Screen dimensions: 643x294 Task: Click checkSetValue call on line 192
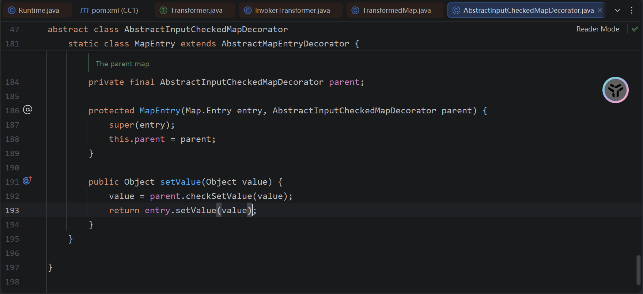point(219,196)
